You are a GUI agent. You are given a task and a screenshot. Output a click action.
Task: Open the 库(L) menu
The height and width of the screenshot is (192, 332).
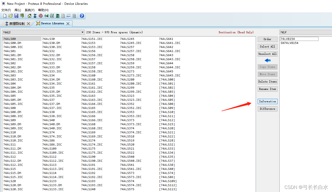point(18,10)
